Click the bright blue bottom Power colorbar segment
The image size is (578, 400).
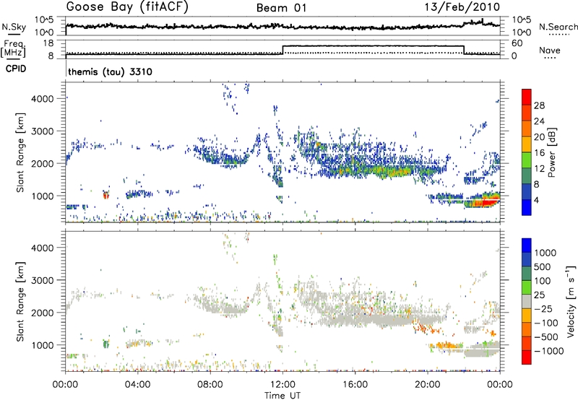pyautogui.click(x=527, y=207)
